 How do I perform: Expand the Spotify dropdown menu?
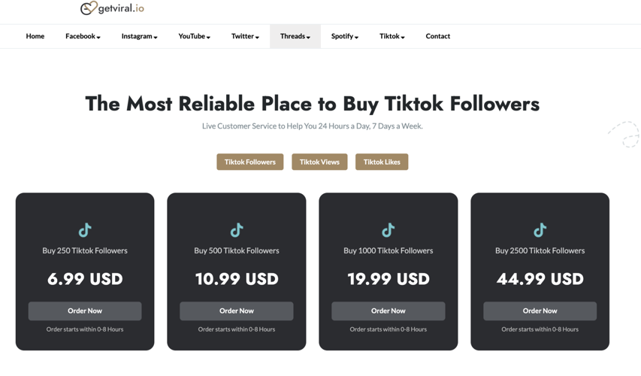coord(345,36)
